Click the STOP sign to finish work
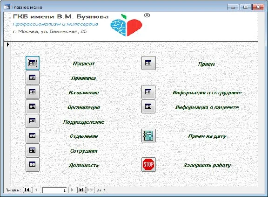Image resolution: width=268 pixels, height=197 pixels. pyautogui.click(x=148, y=165)
